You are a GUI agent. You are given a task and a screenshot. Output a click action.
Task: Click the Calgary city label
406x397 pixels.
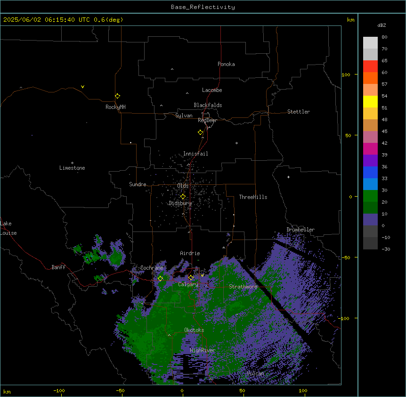pos(188,284)
